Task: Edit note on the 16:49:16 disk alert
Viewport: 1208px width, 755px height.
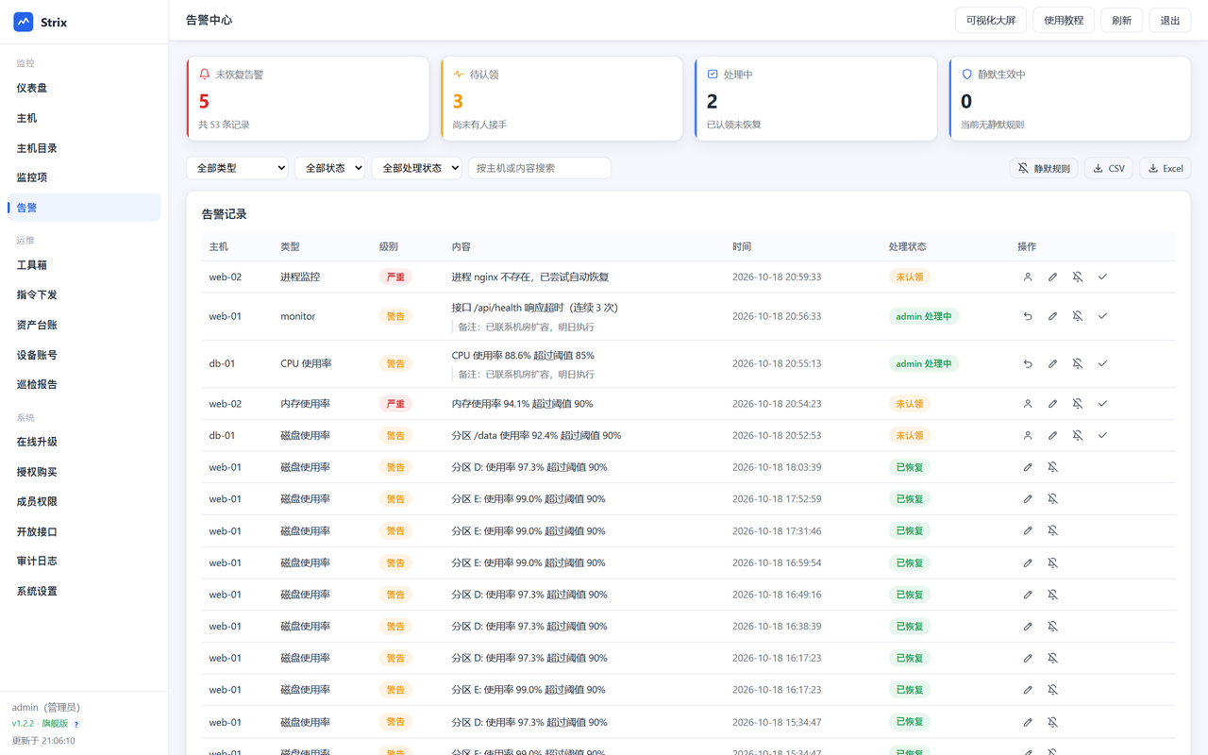Action: 1028,595
